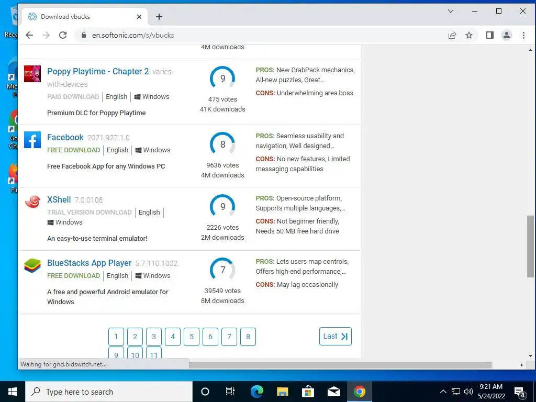Select Chrome in the taskbar
Image resolution: width=536 pixels, height=402 pixels.
359,392
